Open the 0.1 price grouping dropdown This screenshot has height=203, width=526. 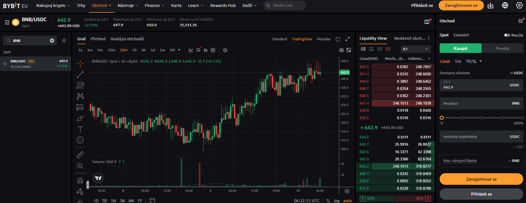click(415, 49)
